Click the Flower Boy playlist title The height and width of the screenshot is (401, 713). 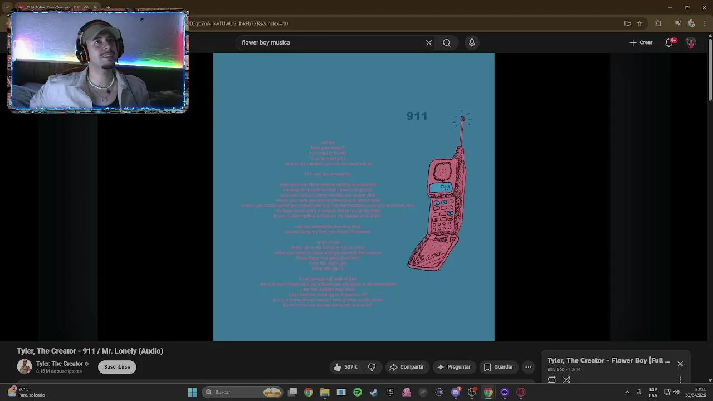(x=608, y=360)
